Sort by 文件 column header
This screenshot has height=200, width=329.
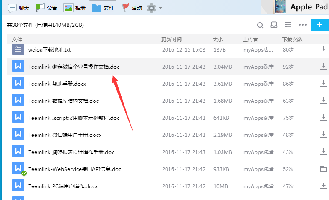point(17,40)
